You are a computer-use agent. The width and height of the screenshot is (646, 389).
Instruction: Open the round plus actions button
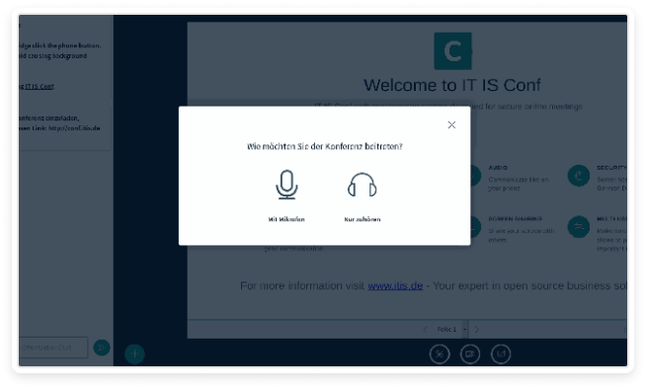pyautogui.click(x=134, y=354)
